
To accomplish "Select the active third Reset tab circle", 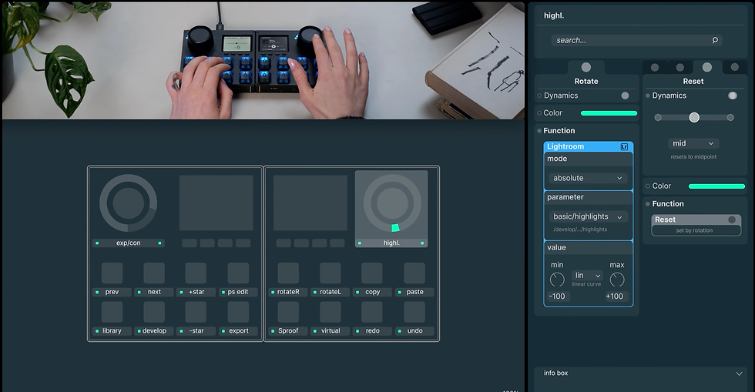I will pyautogui.click(x=707, y=67).
